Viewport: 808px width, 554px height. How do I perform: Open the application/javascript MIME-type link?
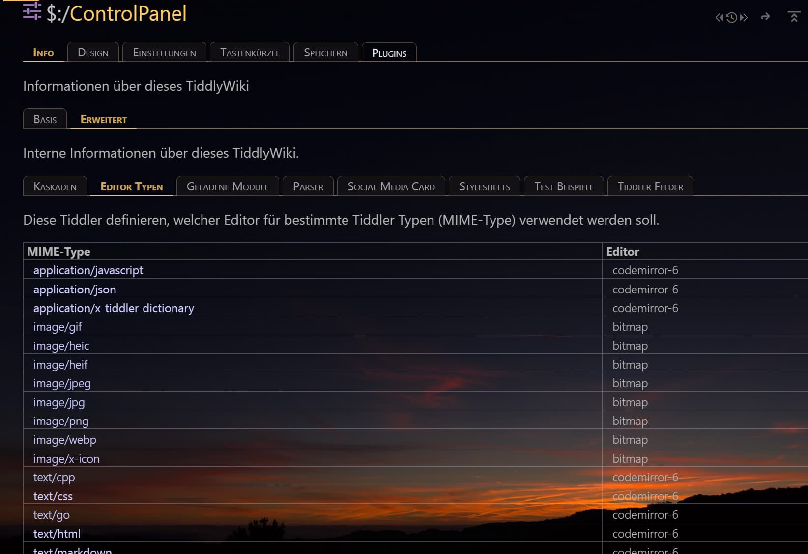(x=88, y=270)
